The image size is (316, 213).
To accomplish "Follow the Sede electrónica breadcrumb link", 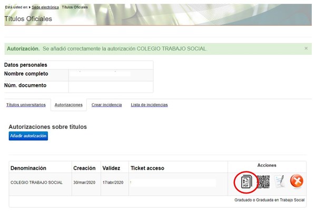I will [43, 7].
